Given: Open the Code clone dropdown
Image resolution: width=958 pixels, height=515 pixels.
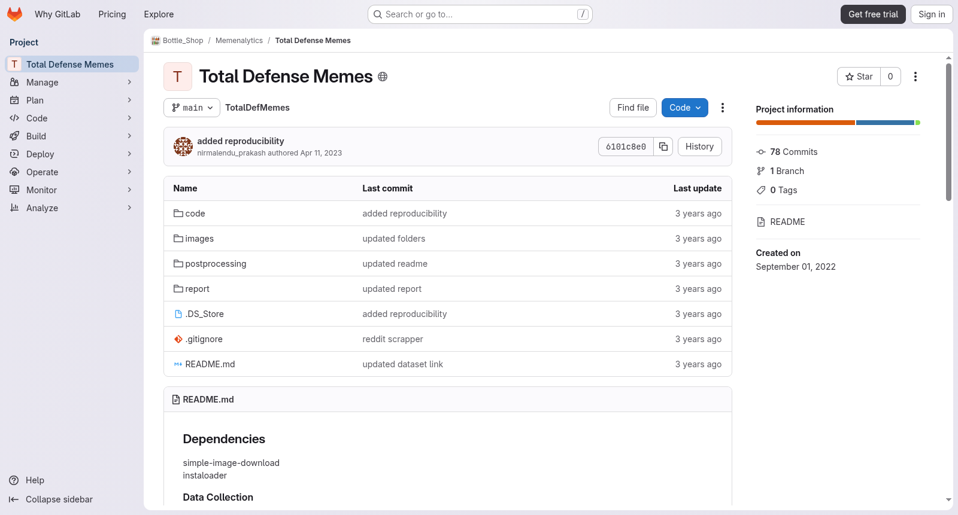Looking at the screenshot, I should pyautogui.click(x=685, y=108).
